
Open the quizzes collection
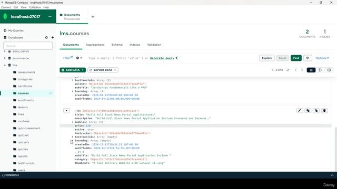23,149
